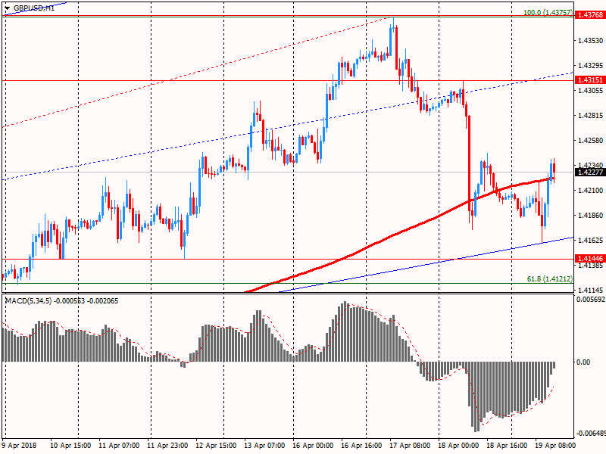Click time axis label 19 Apr 08:00
606x454 pixels.
click(555, 445)
